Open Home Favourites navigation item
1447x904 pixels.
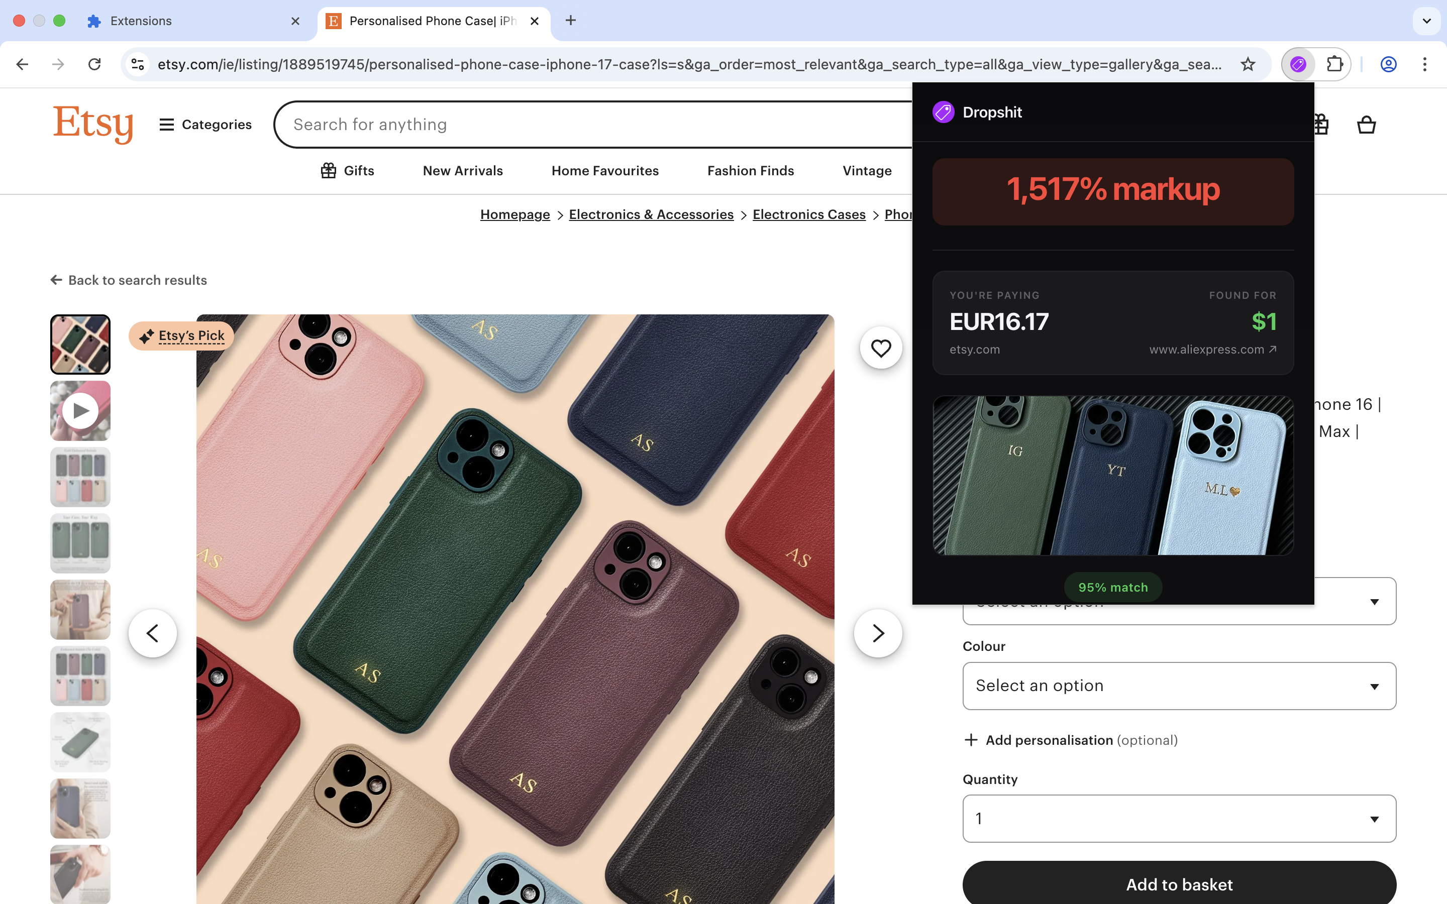[x=604, y=171]
